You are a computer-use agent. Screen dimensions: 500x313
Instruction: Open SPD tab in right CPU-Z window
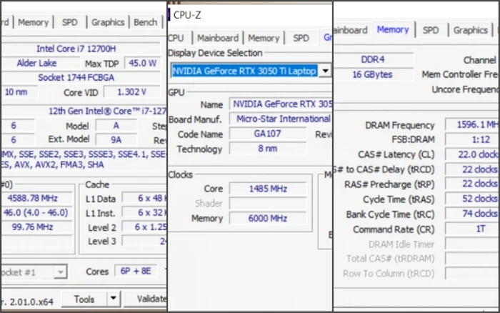point(431,30)
